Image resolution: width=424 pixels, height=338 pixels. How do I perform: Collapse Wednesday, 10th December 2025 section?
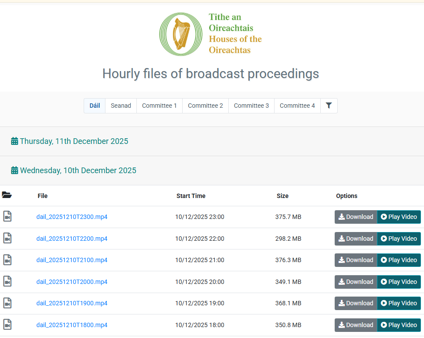coord(74,171)
